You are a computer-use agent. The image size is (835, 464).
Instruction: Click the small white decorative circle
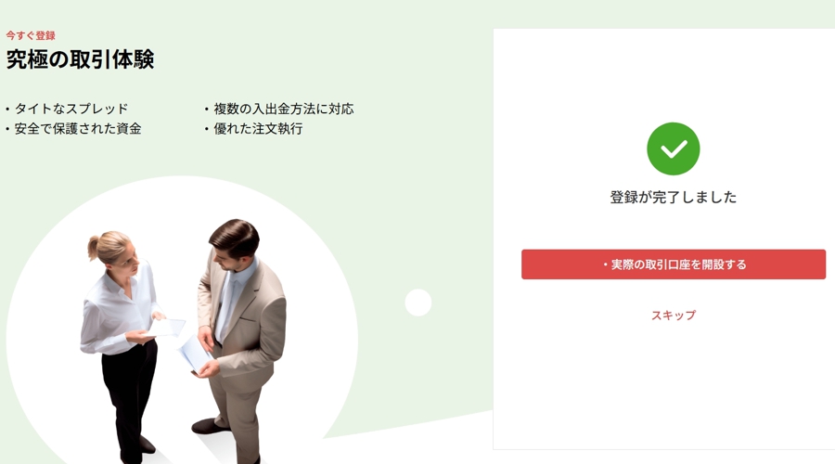(418, 303)
